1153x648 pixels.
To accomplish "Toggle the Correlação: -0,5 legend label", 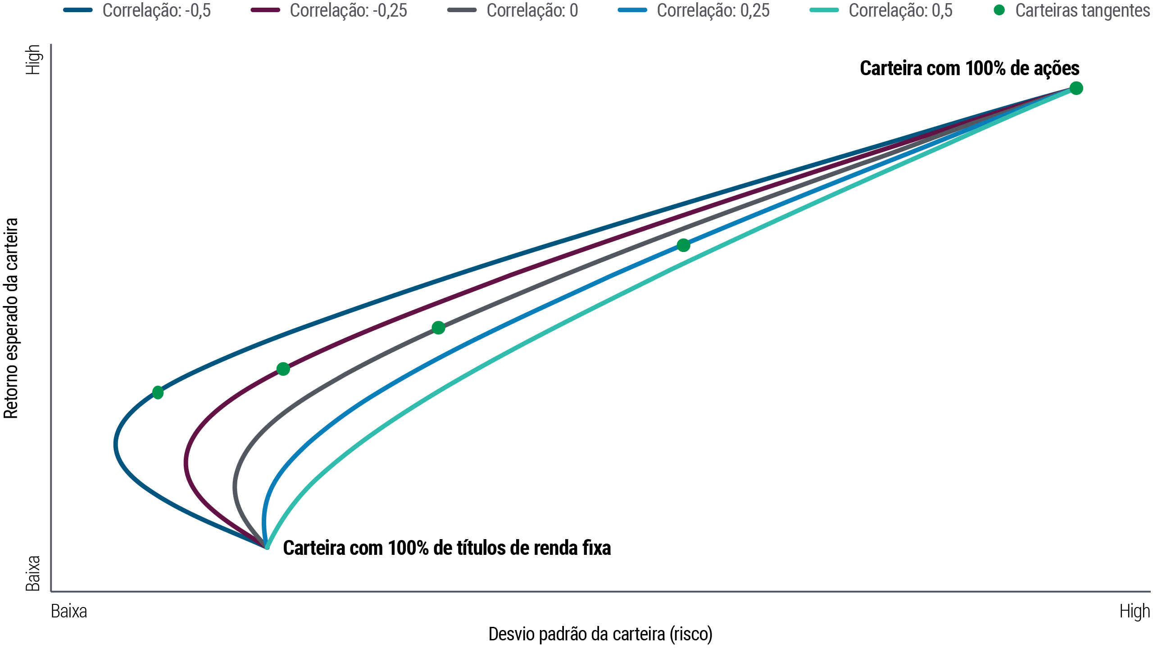I will 156,10.
